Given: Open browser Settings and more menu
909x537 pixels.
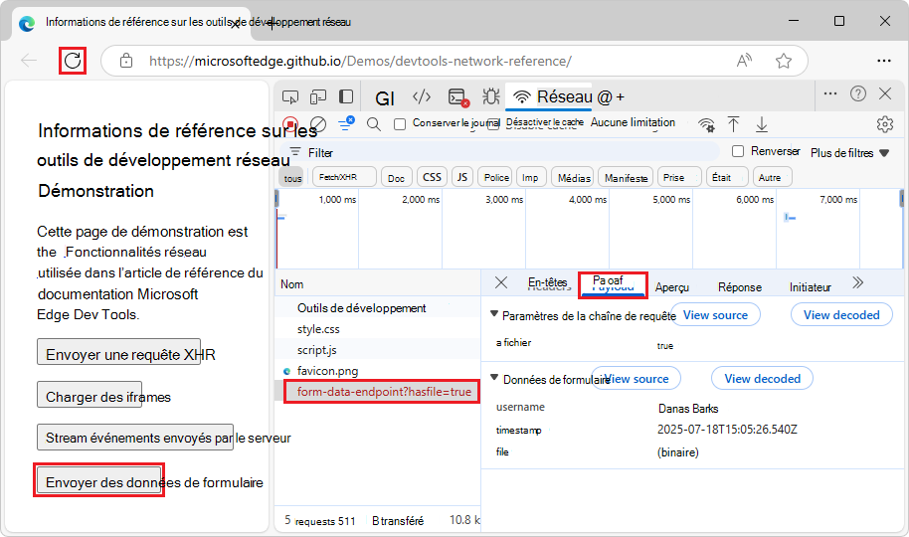Looking at the screenshot, I should (884, 61).
